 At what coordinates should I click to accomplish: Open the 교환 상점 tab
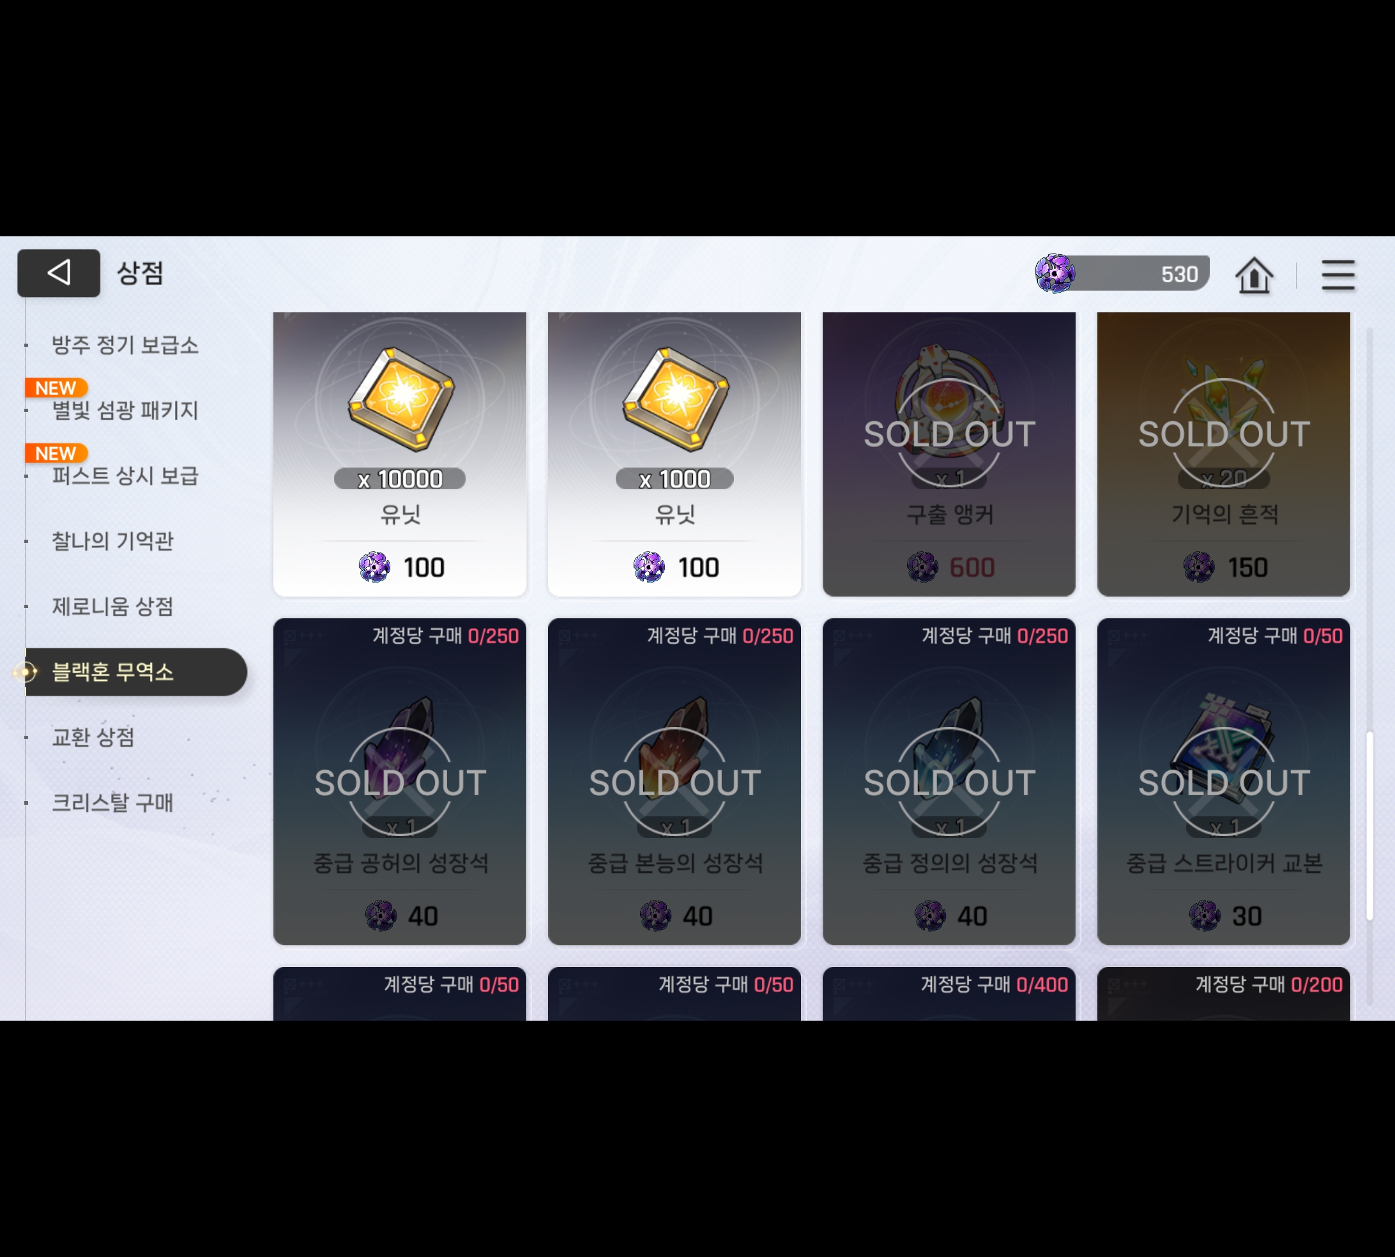93,737
